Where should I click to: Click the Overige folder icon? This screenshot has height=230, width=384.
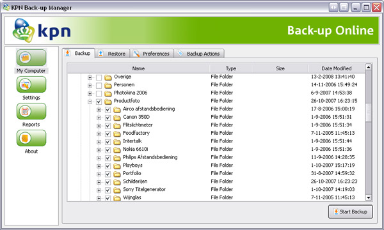[108, 77]
